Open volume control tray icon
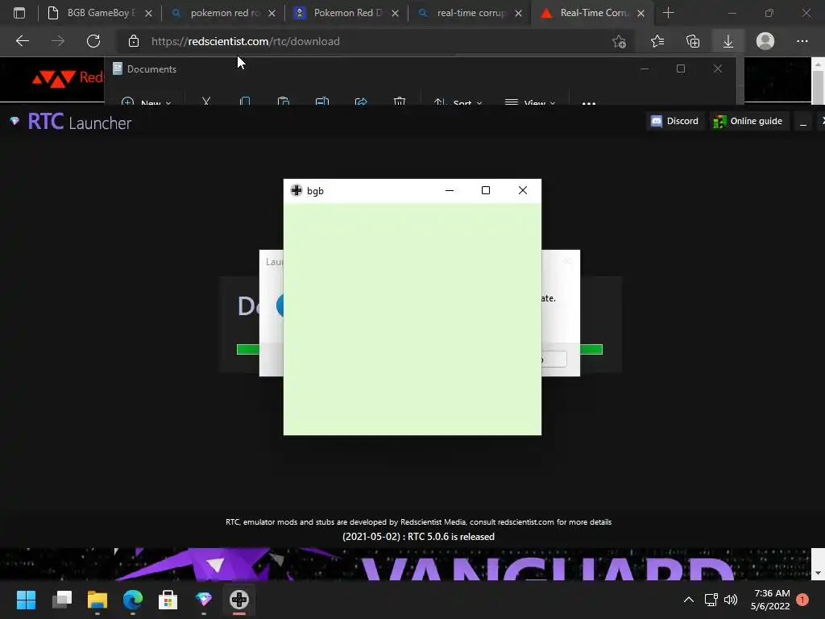The image size is (825, 619). (731, 600)
